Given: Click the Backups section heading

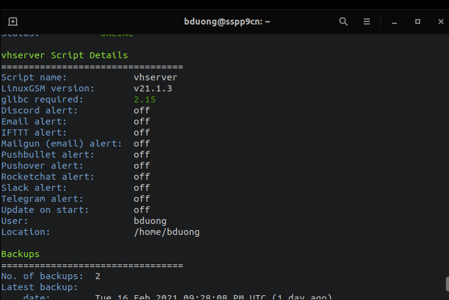Looking at the screenshot, I should (20, 254).
